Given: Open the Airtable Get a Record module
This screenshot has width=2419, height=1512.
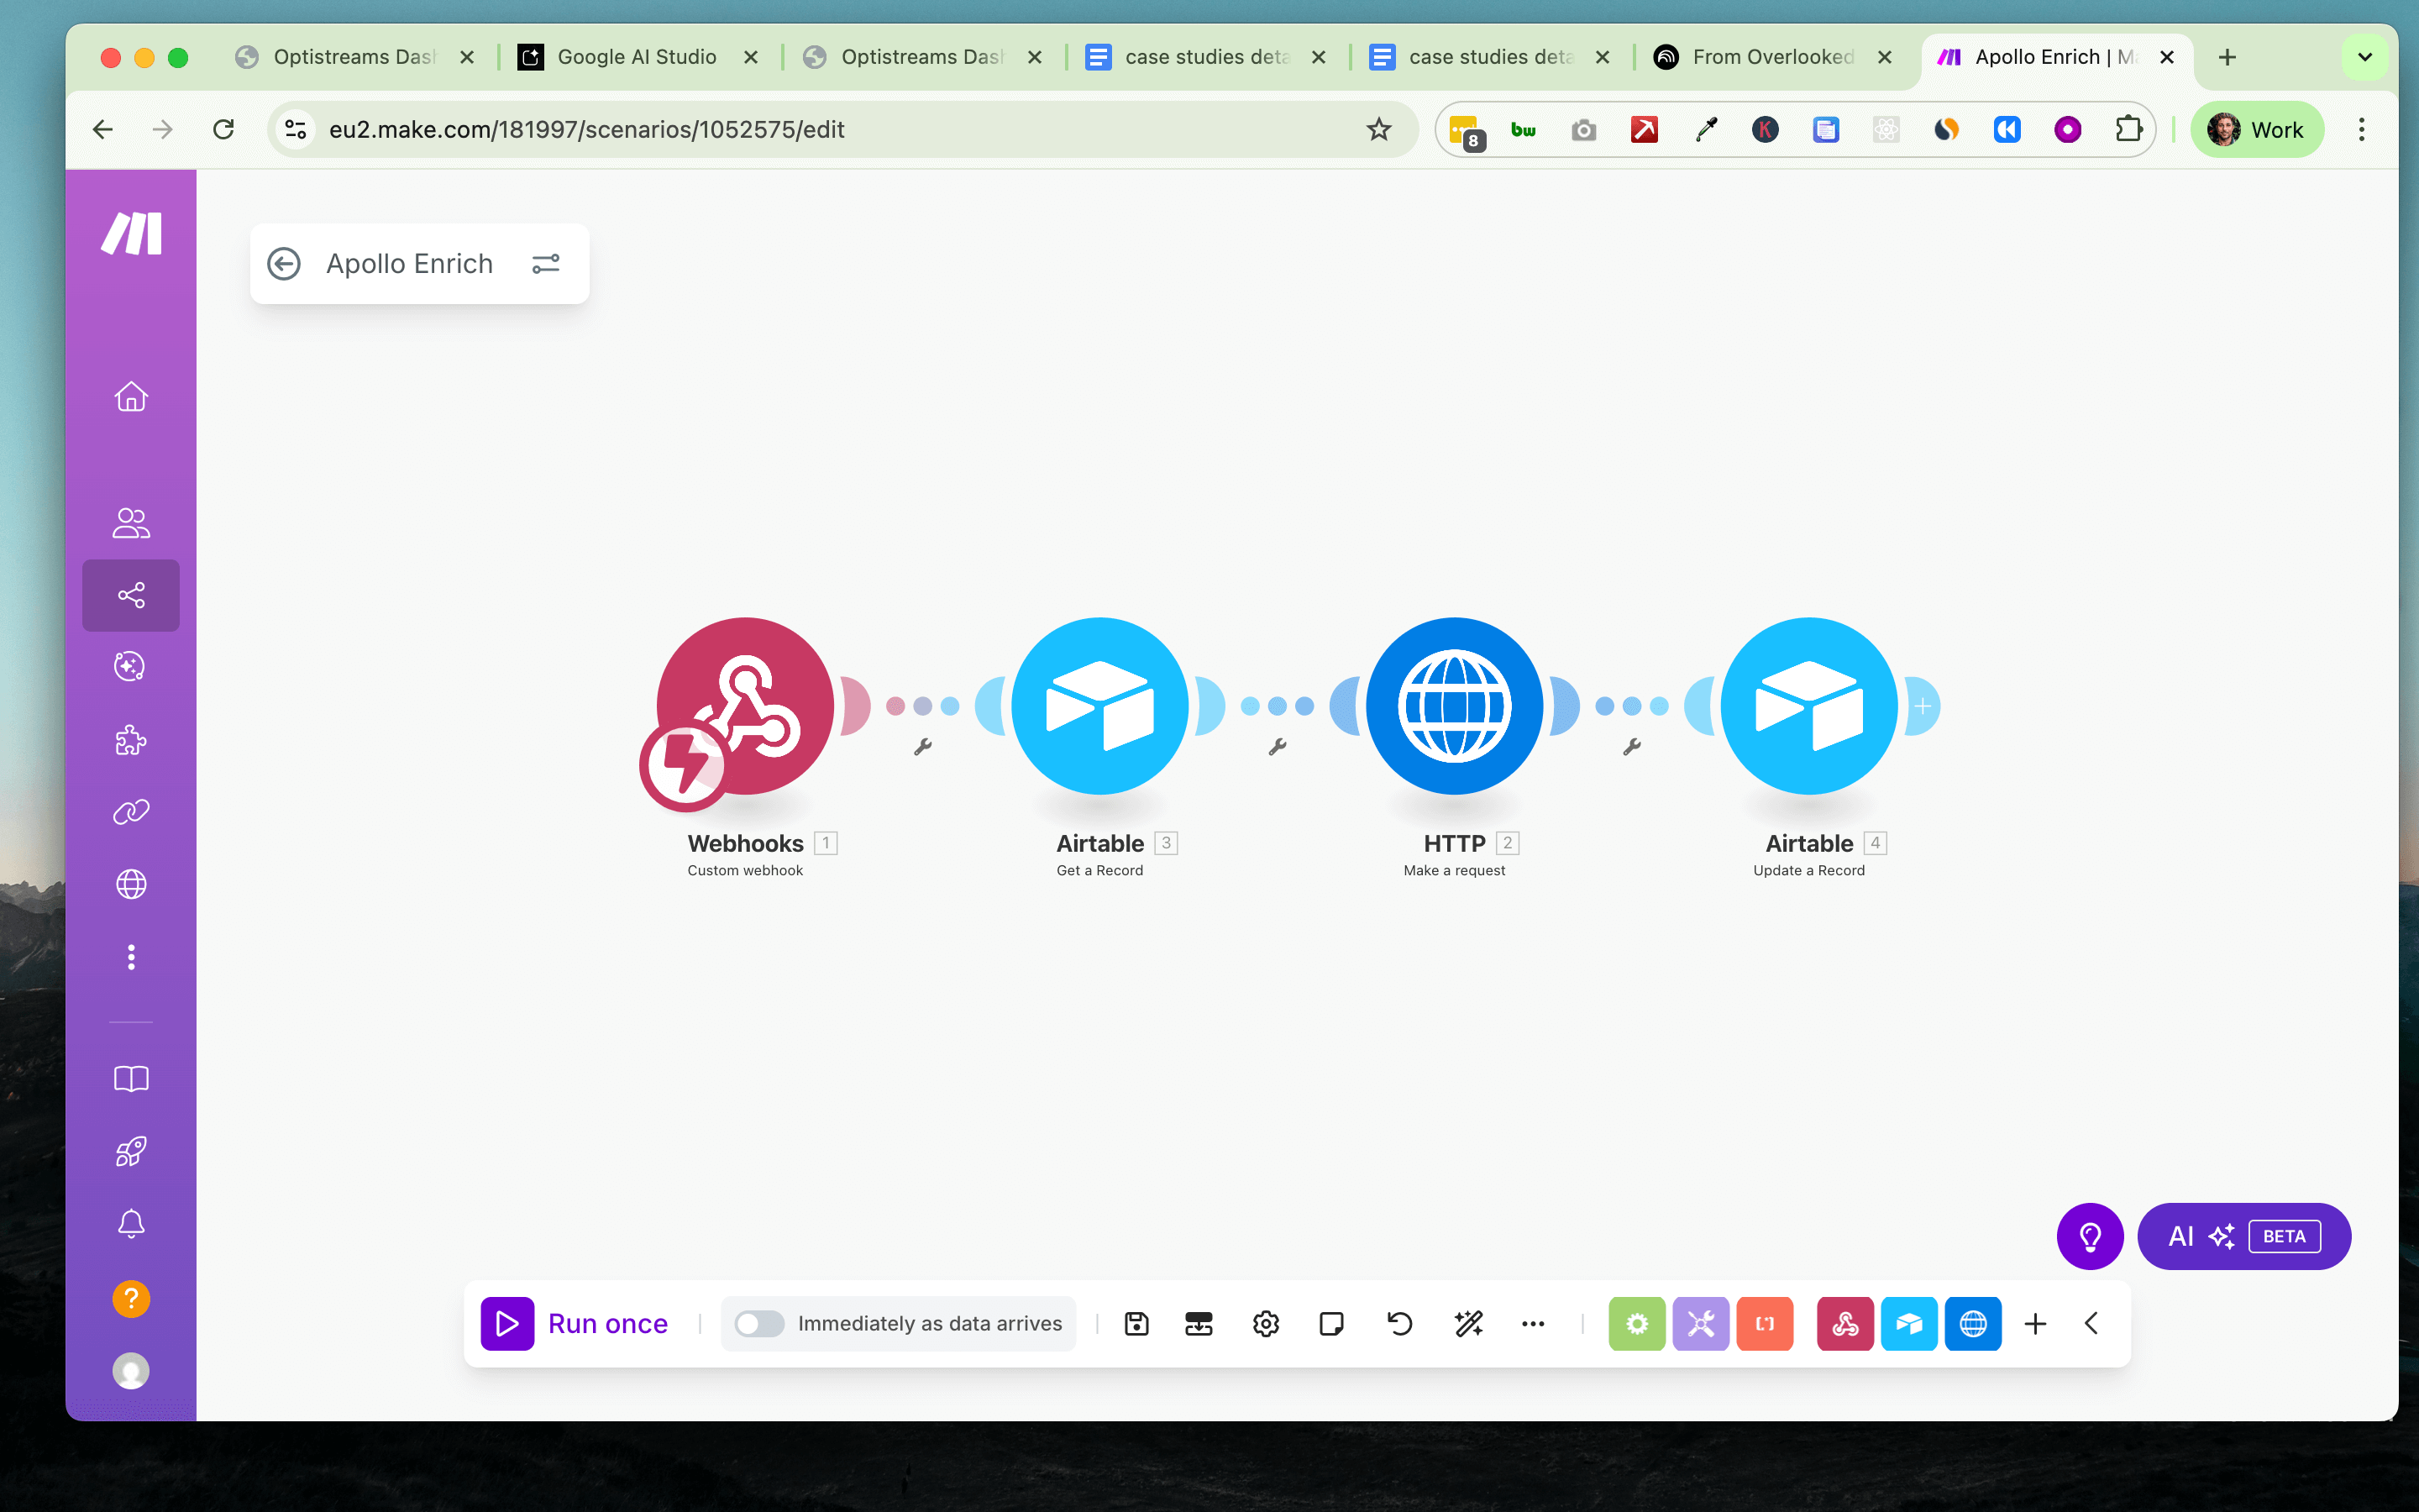Looking at the screenshot, I should pyautogui.click(x=1099, y=706).
